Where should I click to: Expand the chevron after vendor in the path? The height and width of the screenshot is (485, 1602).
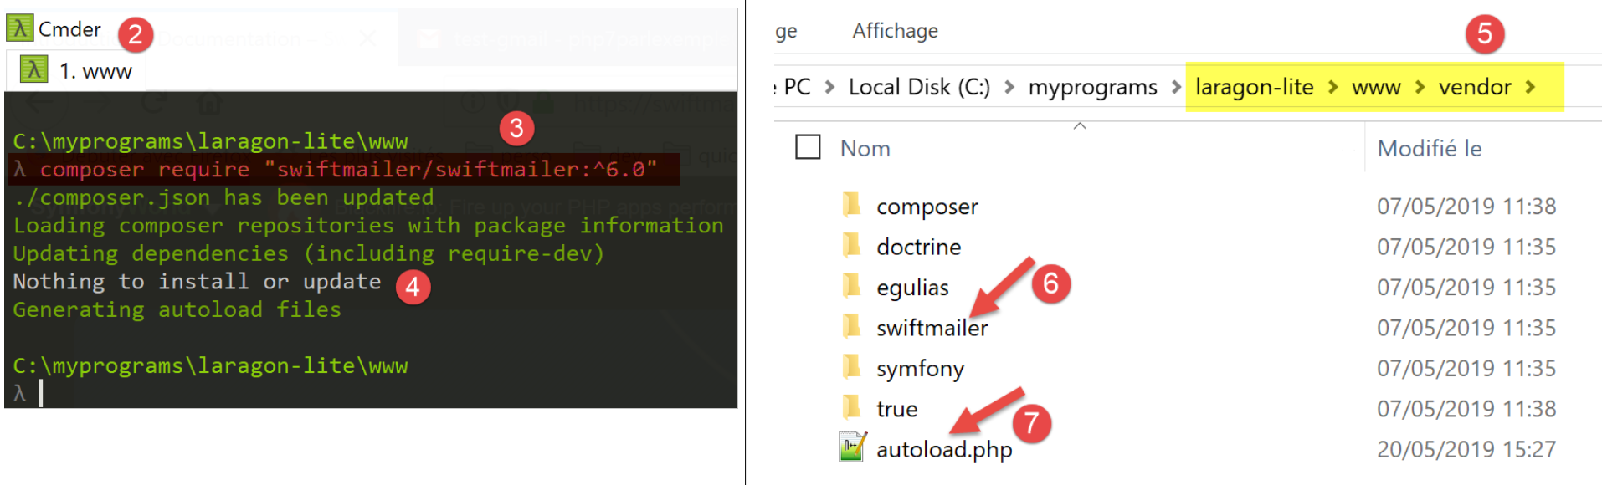pyautogui.click(x=1531, y=87)
